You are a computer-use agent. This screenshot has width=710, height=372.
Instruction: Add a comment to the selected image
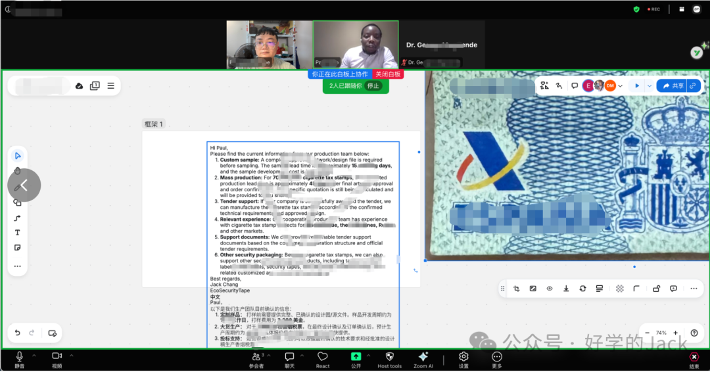pos(673,289)
